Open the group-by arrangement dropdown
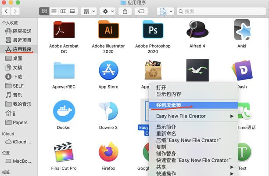Image resolution: width=269 pixels, height=176 pixels. [x=89, y=11]
